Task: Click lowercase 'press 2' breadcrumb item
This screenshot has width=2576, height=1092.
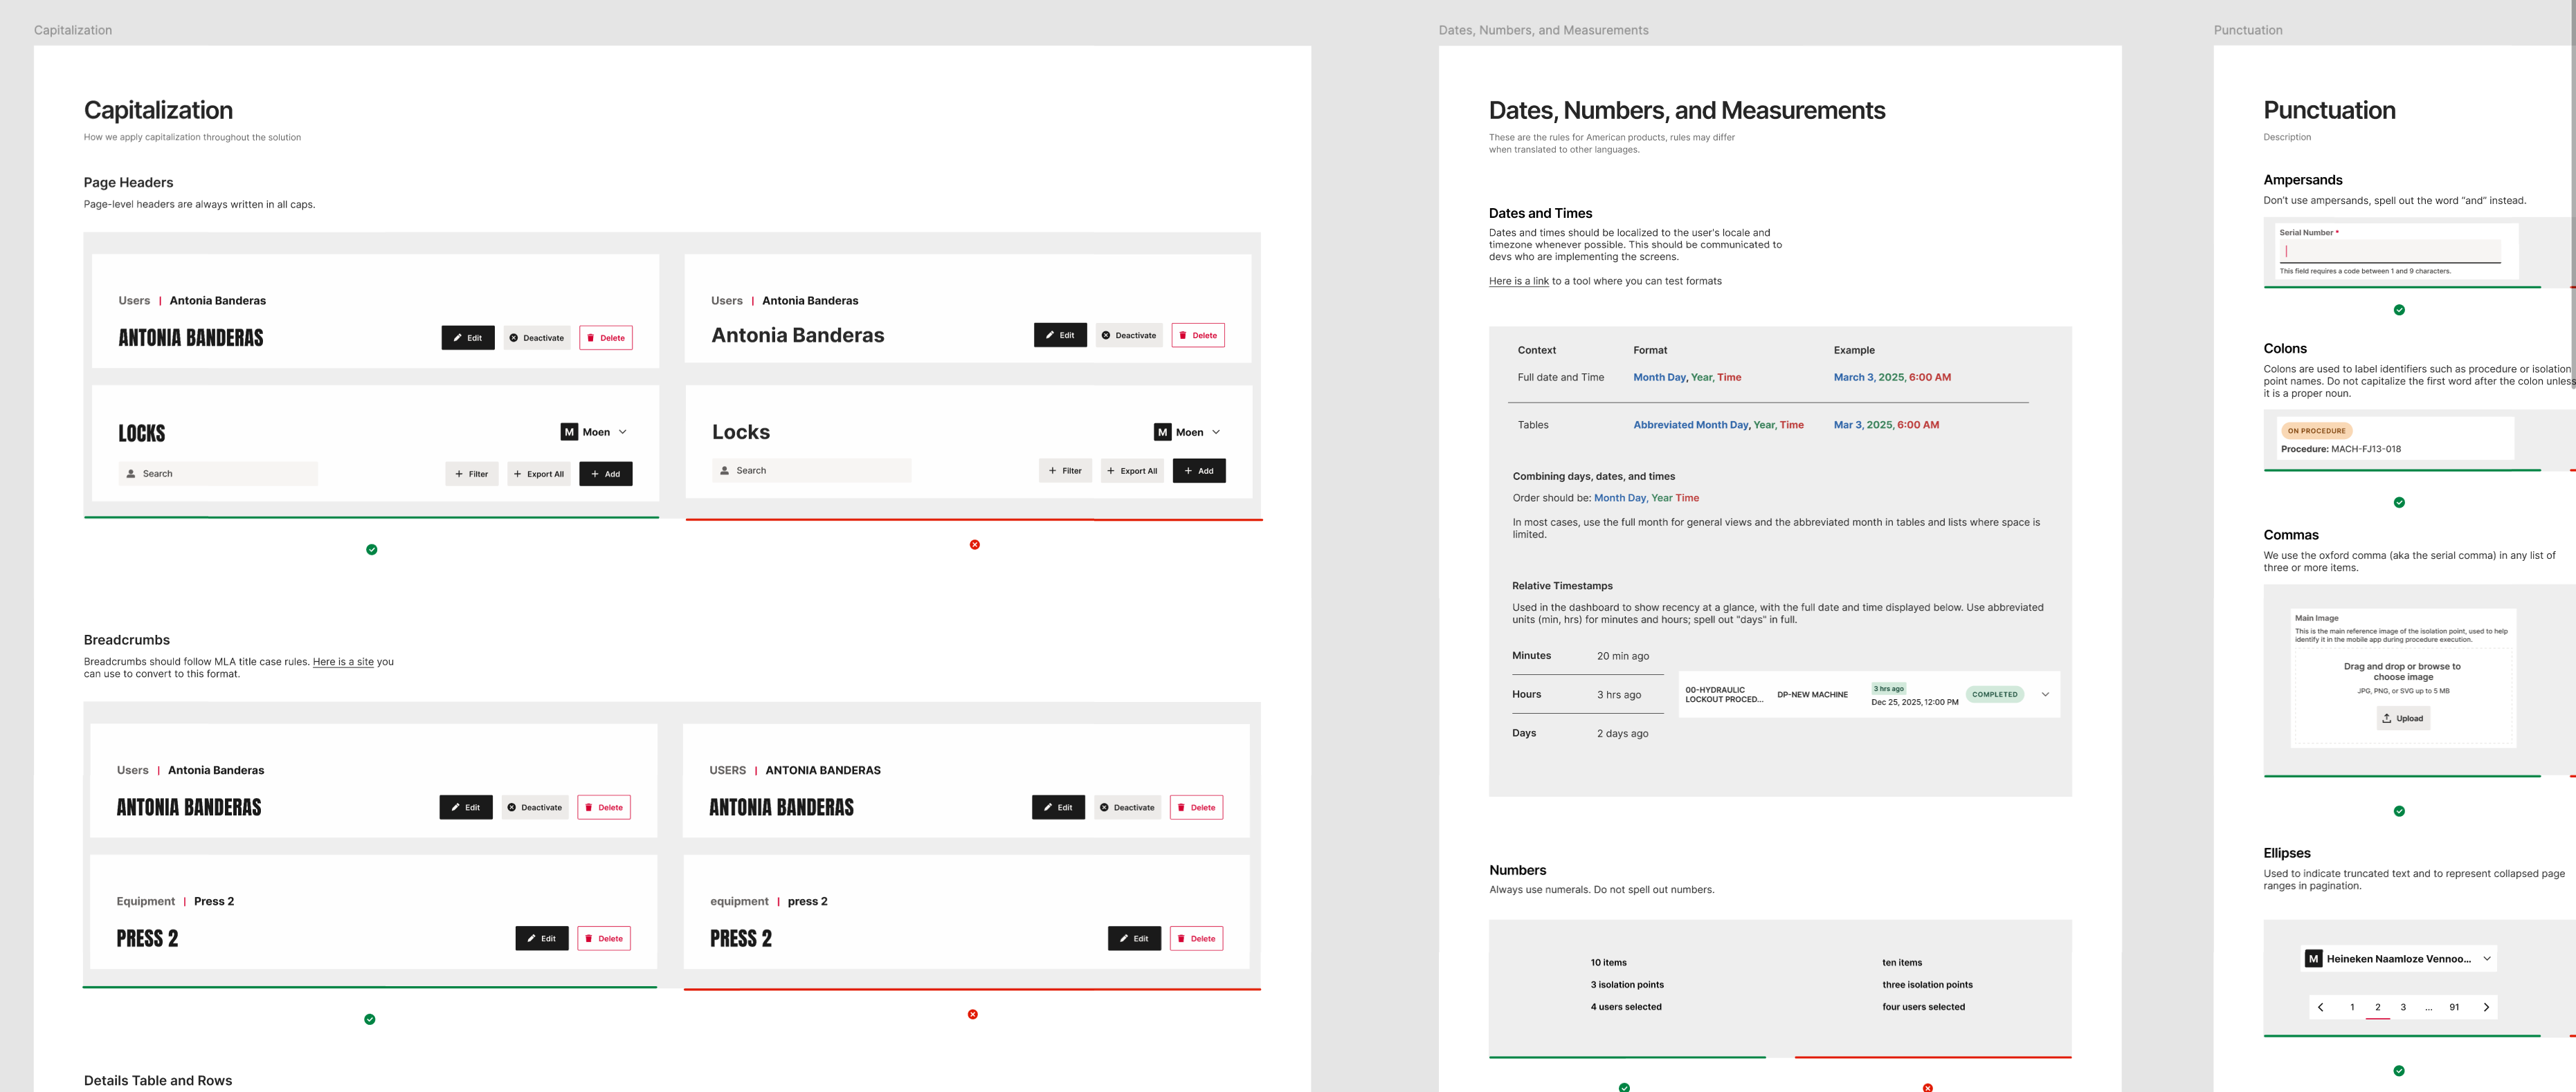Action: pyautogui.click(x=807, y=901)
